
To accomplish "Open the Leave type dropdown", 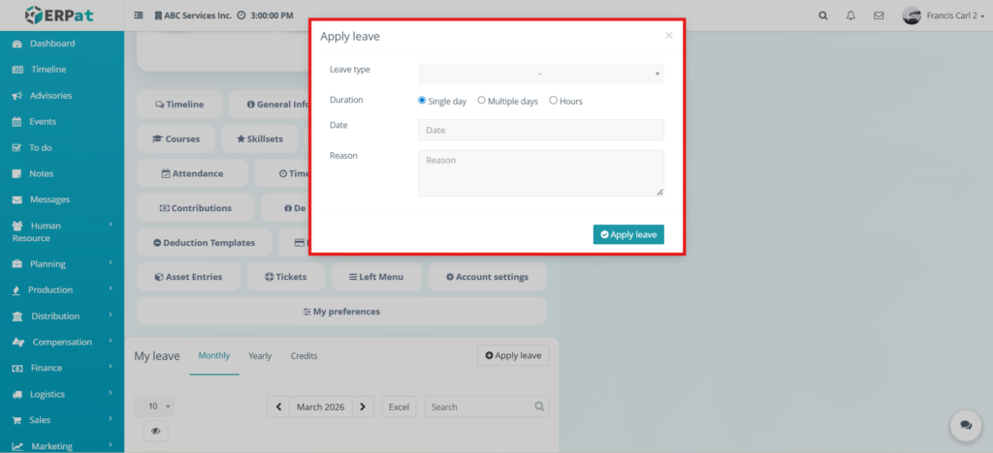I will click(541, 74).
